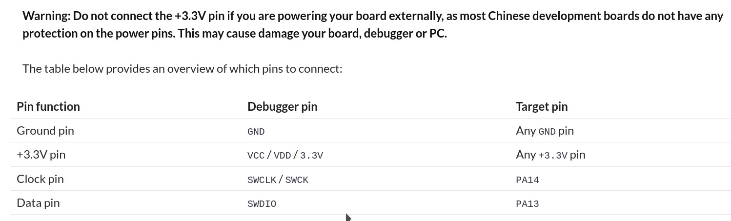Click the PA13 target pin cell
Image resolution: width=731 pixels, height=221 pixels.
pos(527,204)
